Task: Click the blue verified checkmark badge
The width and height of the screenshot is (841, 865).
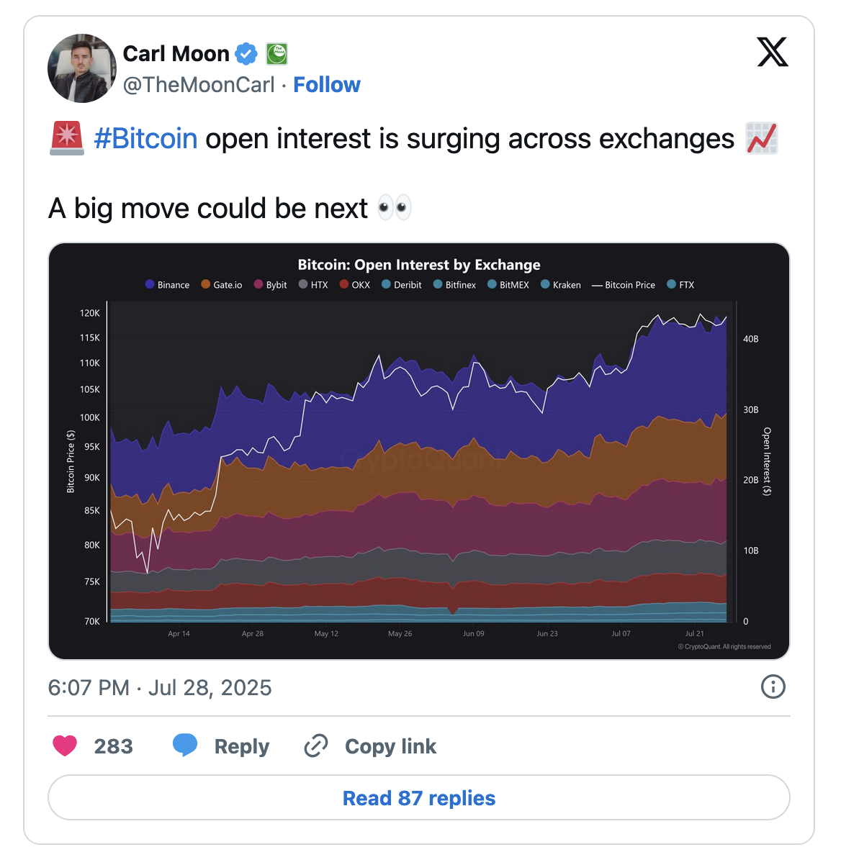Action: [246, 53]
